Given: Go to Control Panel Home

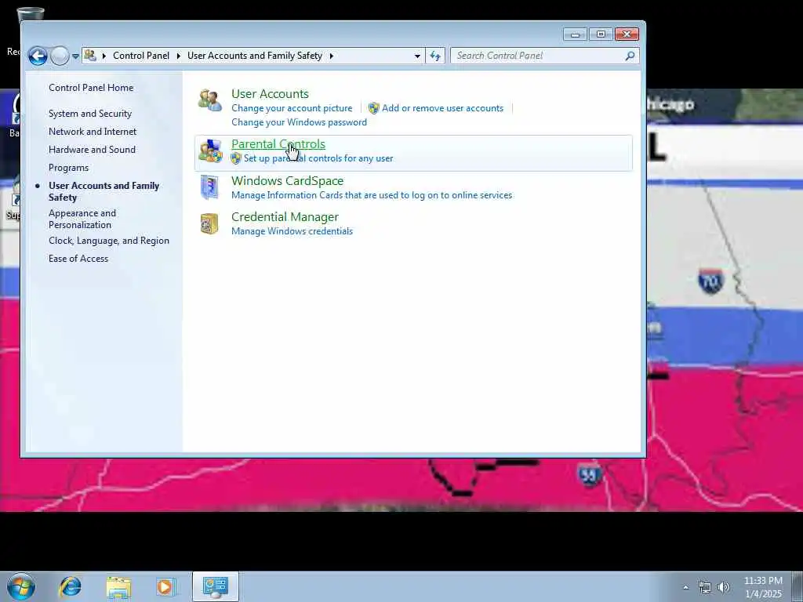Looking at the screenshot, I should pos(91,88).
